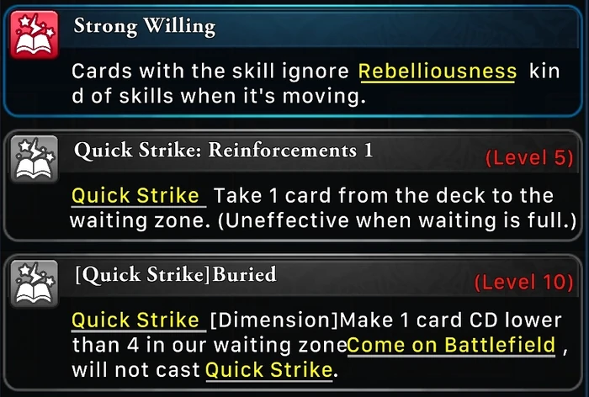Open the Rebelliousness keyword link

coord(438,71)
